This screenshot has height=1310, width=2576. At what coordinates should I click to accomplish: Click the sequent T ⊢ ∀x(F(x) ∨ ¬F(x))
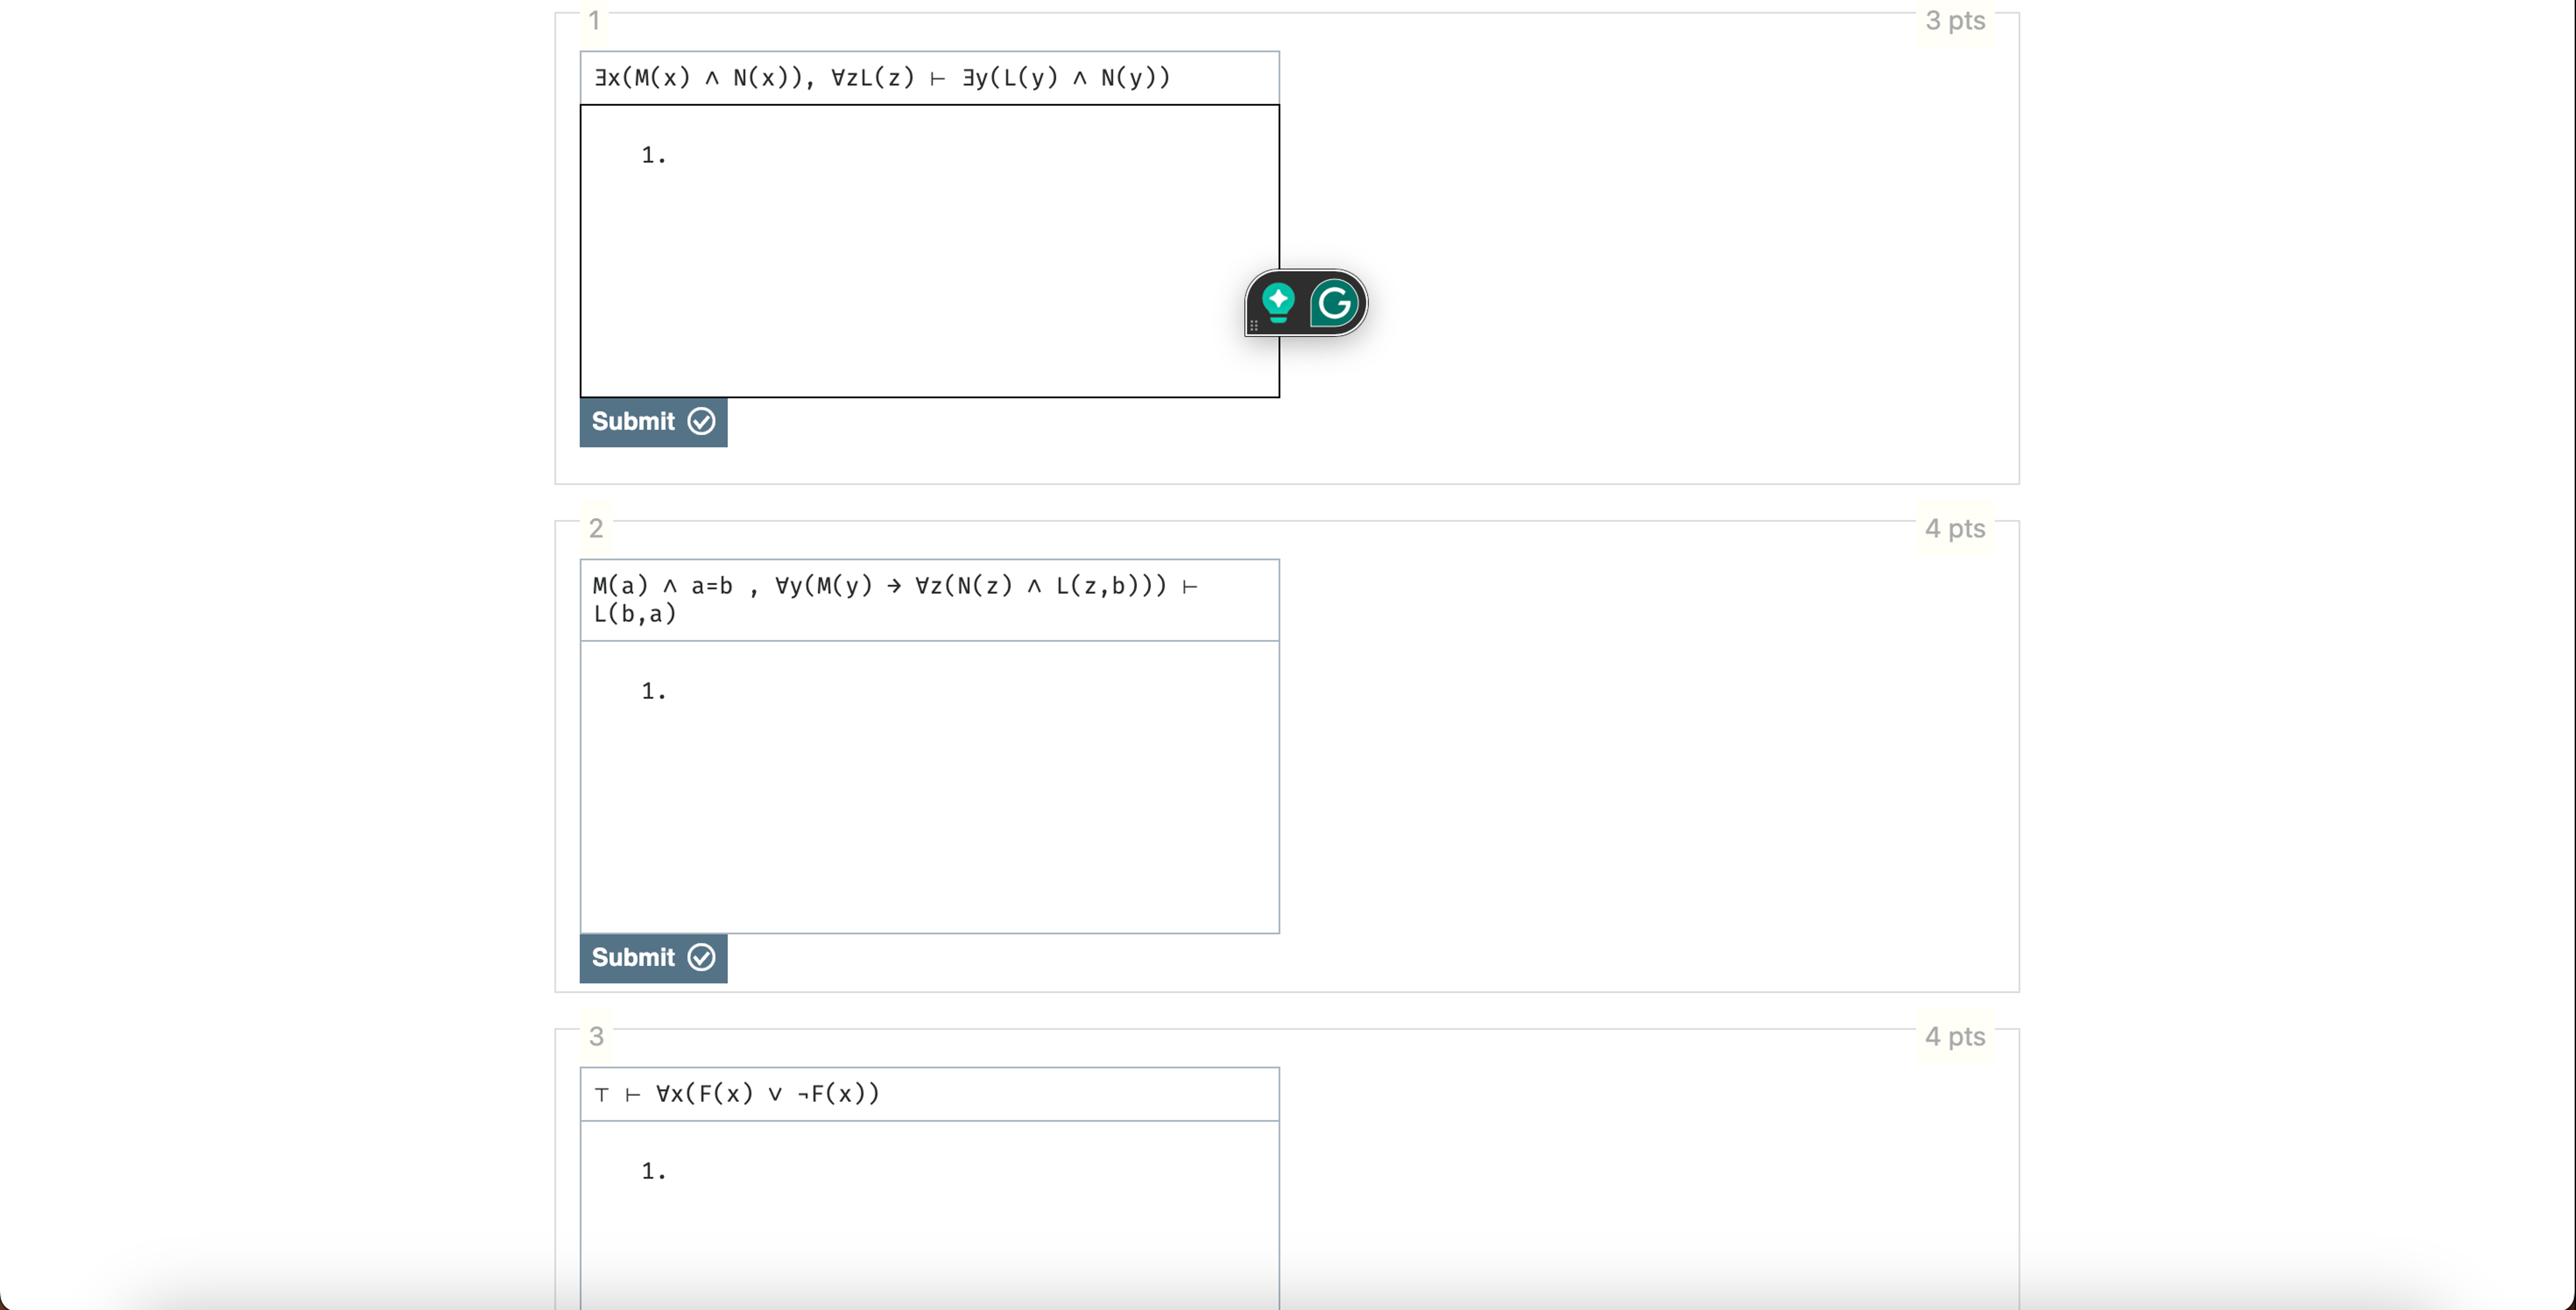pyautogui.click(x=735, y=1093)
